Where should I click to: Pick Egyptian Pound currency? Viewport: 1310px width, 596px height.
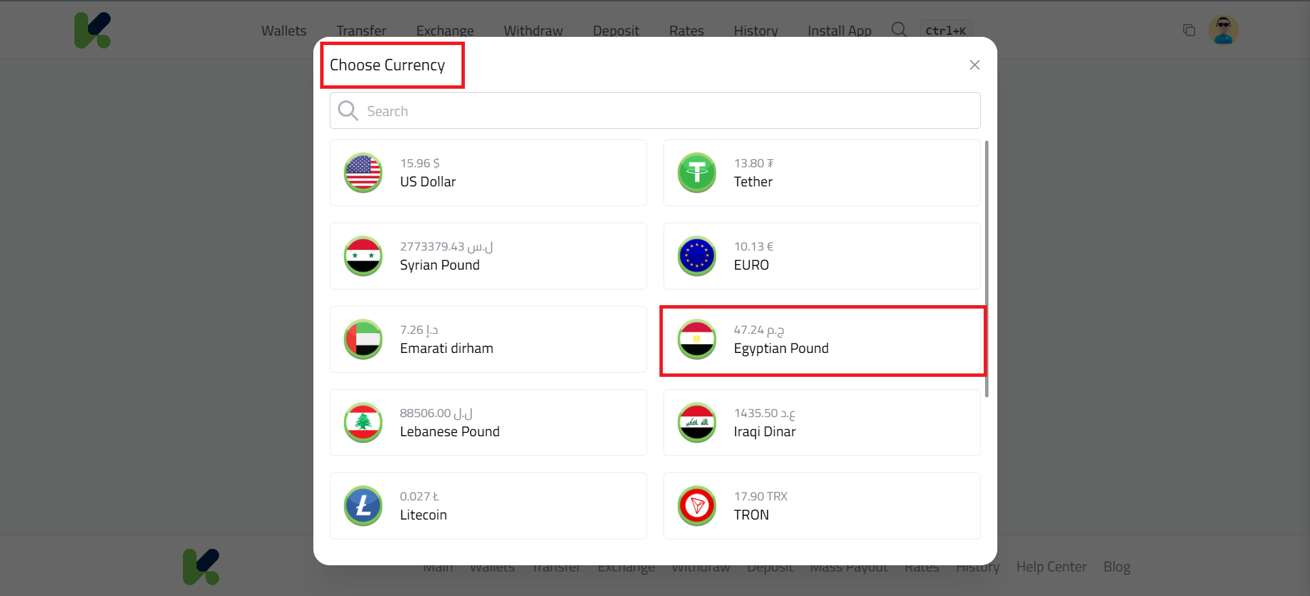[x=822, y=339]
